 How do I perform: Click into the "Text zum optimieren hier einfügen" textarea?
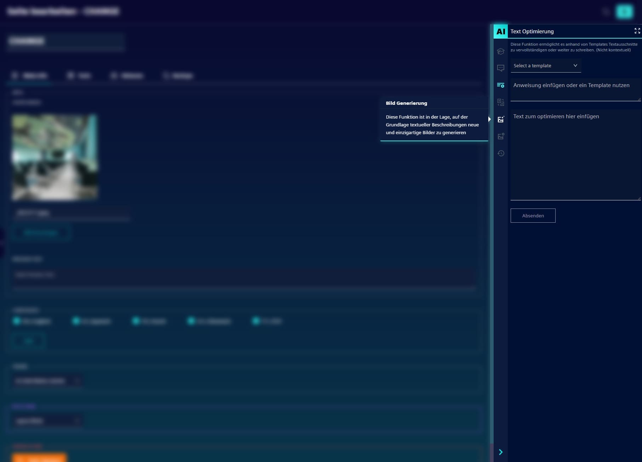(576, 155)
